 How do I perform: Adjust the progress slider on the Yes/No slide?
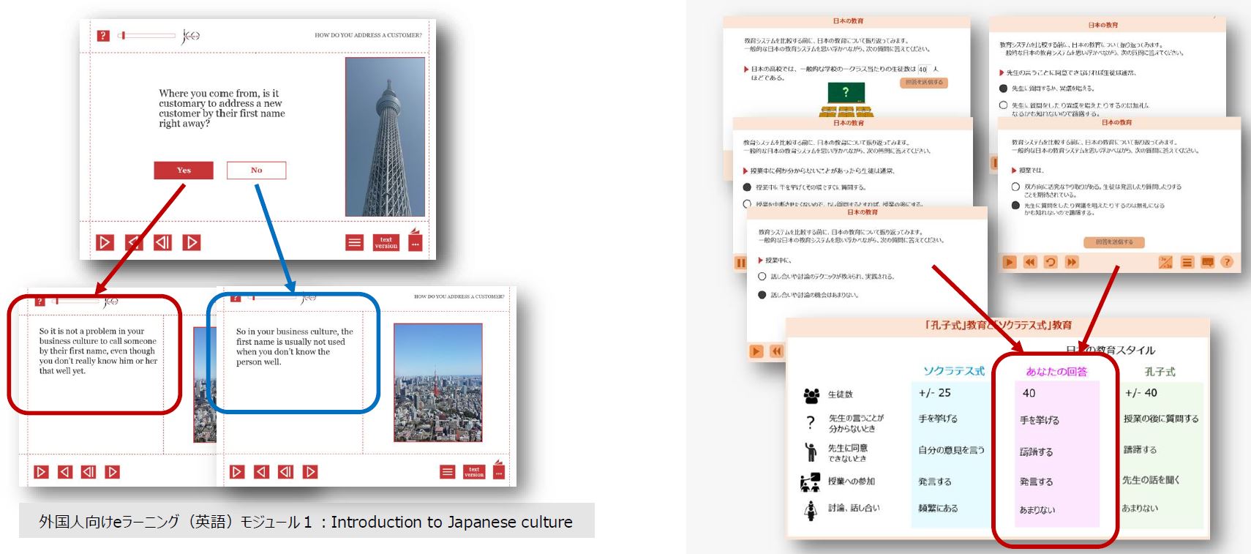point(147,35)
